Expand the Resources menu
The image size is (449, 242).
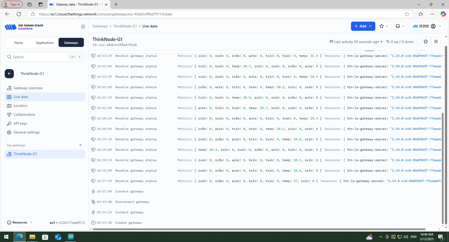point(20,222)
